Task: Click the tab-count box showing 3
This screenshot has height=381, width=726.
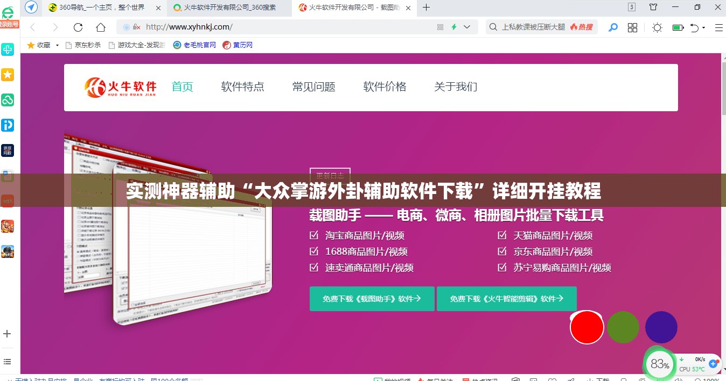Action: pos(632,7)
